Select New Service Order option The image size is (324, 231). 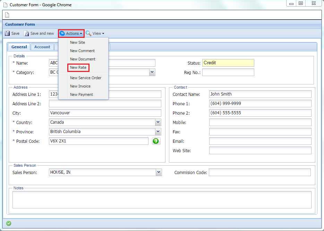(x=86, y=78)
